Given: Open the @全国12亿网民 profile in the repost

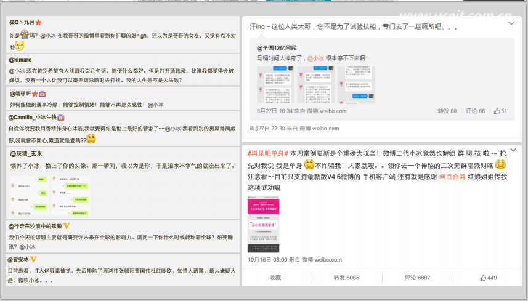Looking at the screenshot, I should pos(277,48).
